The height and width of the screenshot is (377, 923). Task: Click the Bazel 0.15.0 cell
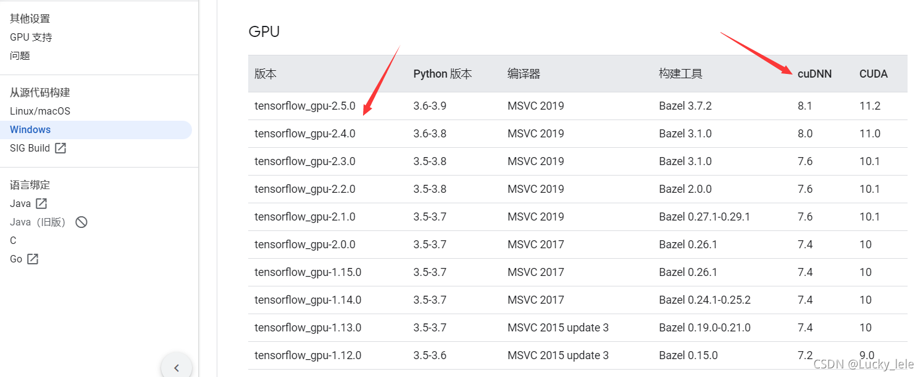point(688,355)
